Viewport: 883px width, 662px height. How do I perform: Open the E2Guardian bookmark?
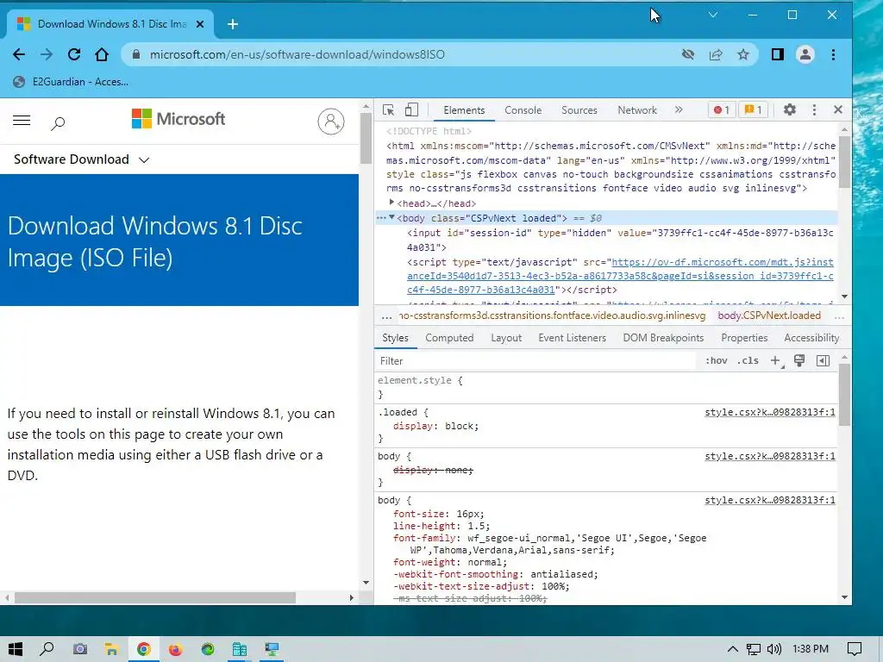click(x=71, y=82)
